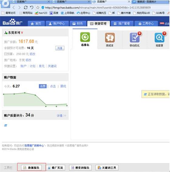170x172 pixels.
Task: Go to 首页 navigation tab
Action: click(36, 23)
